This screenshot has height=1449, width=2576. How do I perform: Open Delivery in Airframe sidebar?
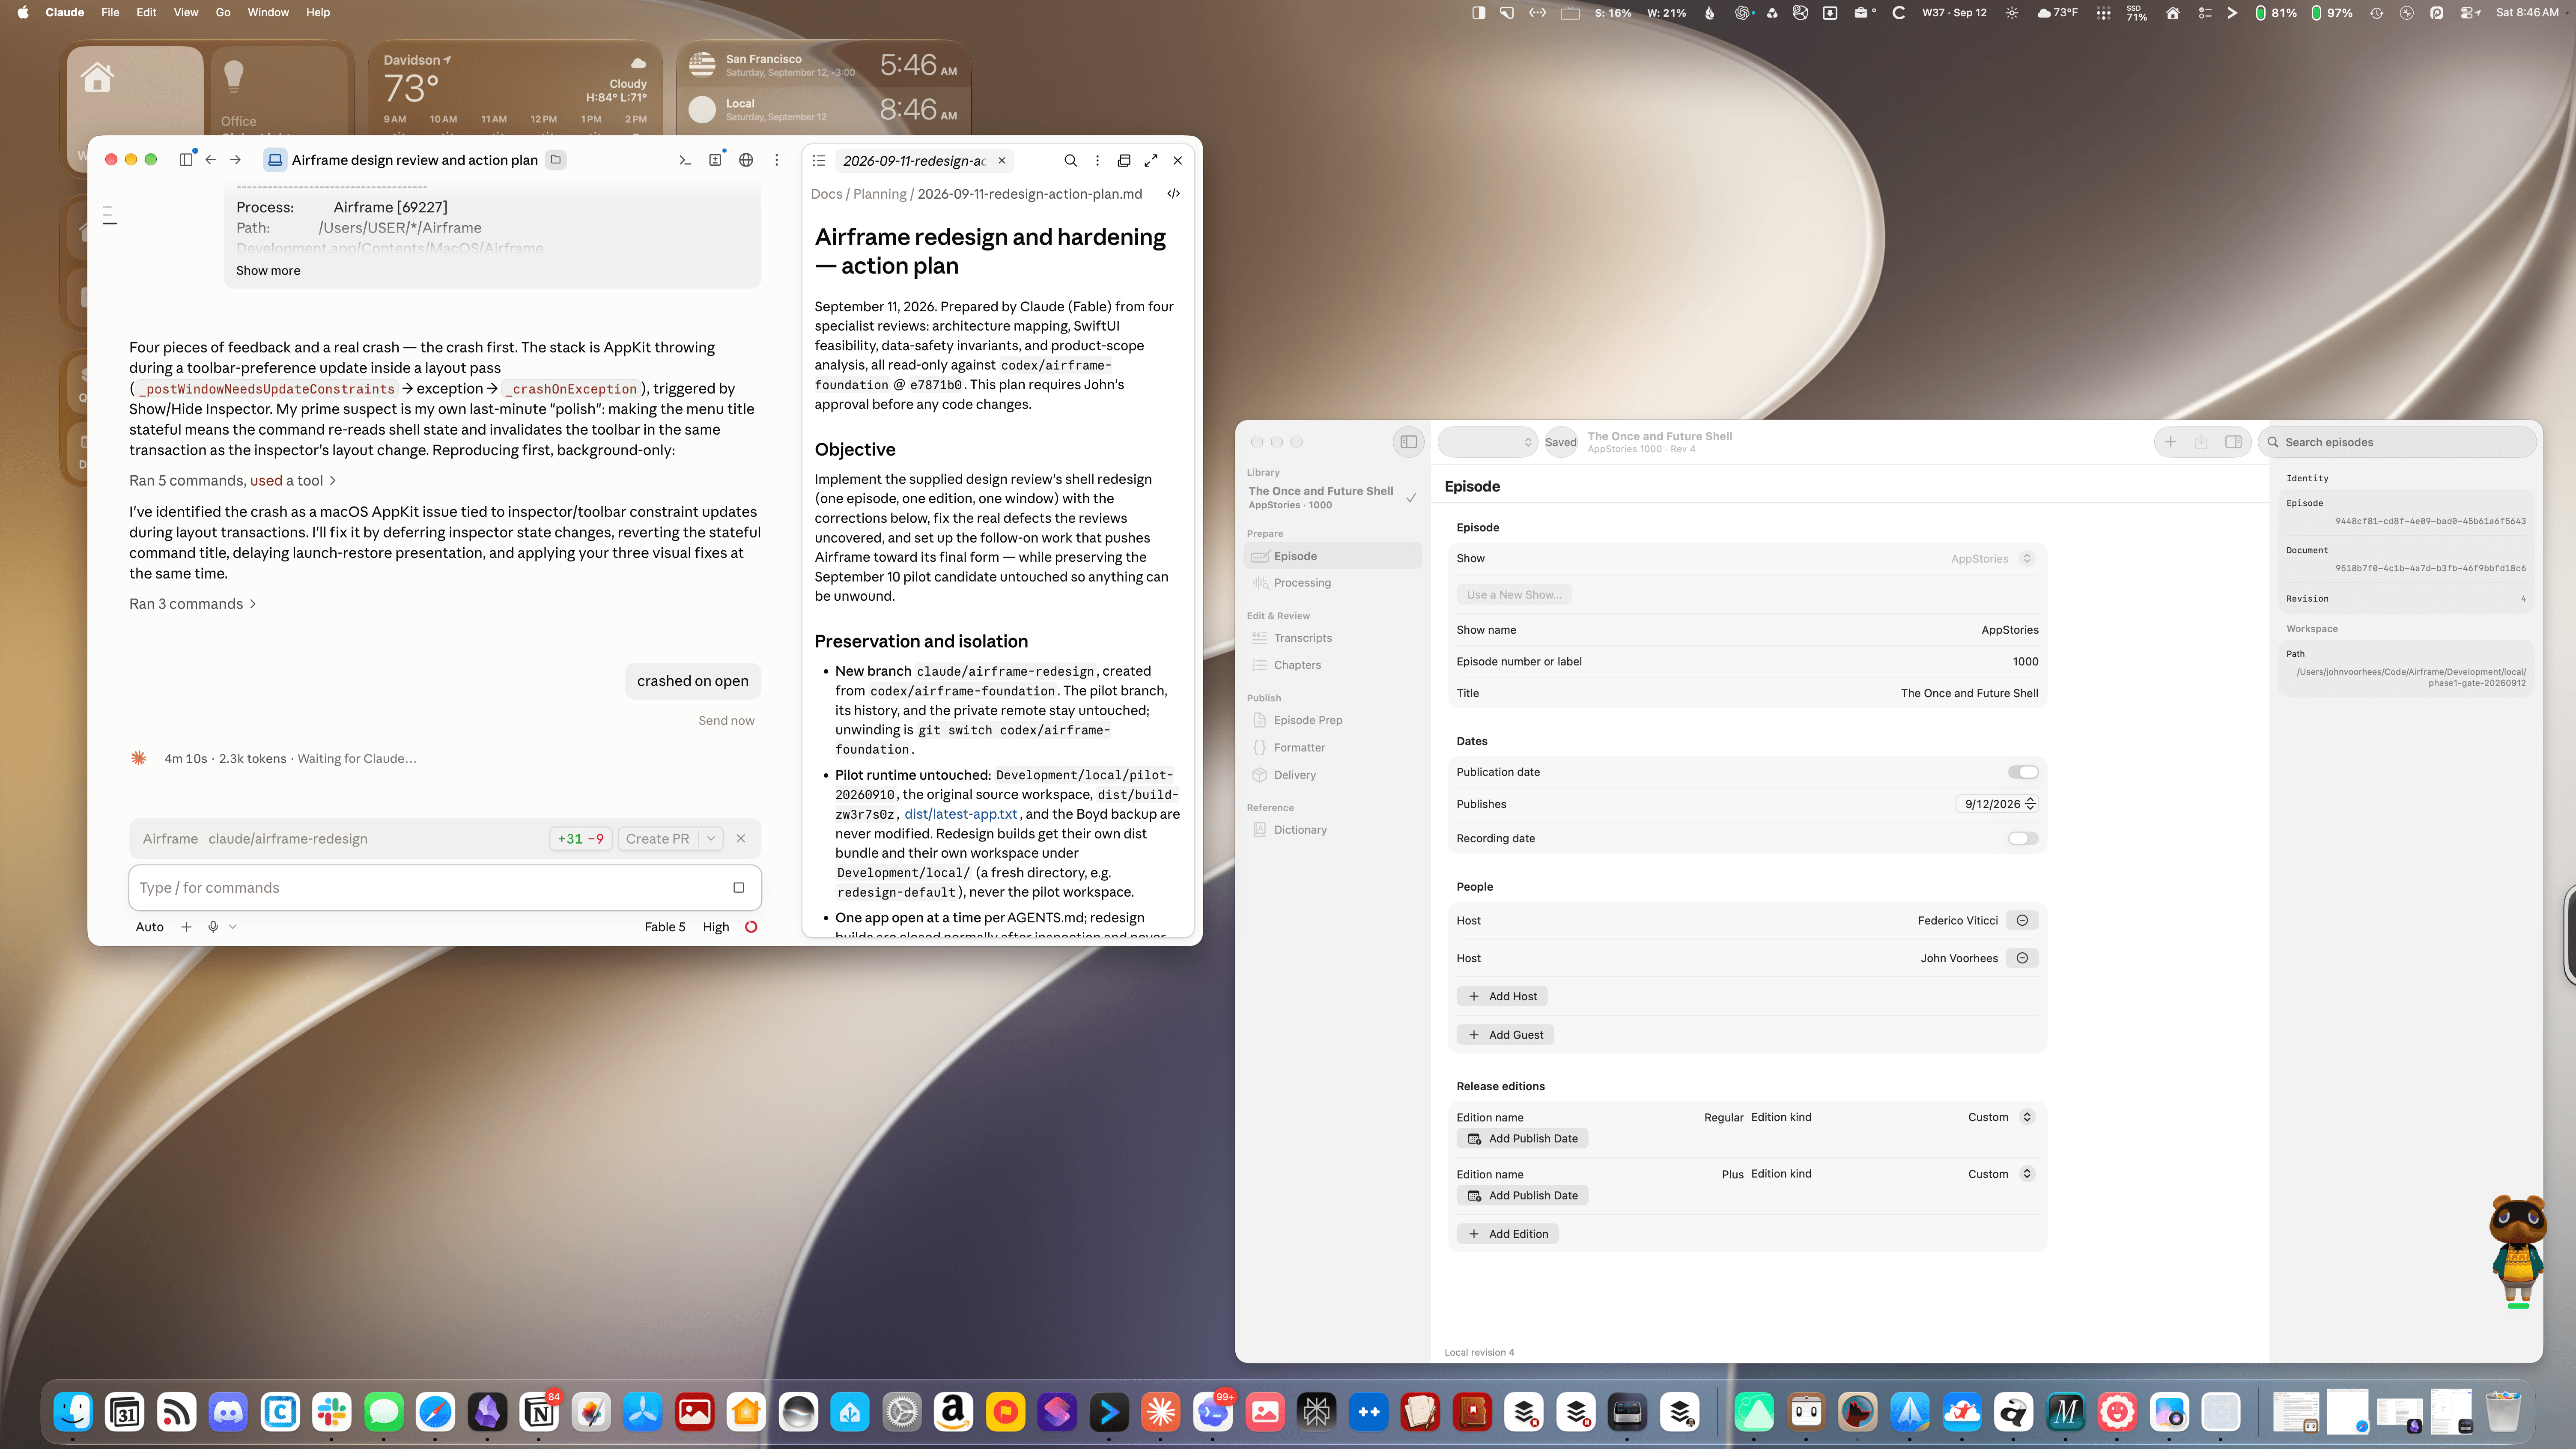[x=1332, y=775]
